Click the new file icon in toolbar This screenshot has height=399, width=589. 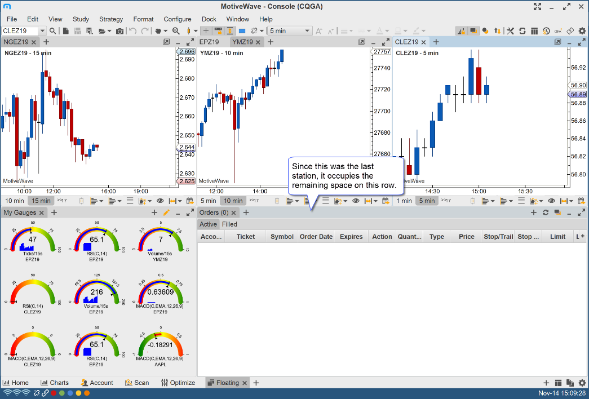tap(66, 31)
